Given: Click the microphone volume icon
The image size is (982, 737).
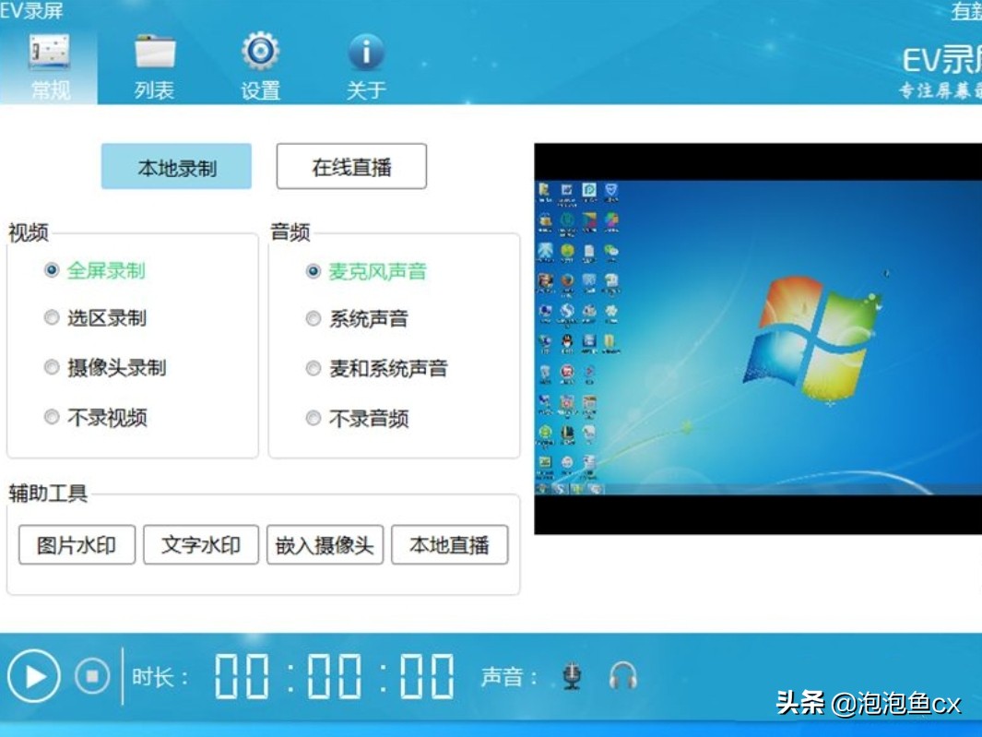Looking at the screenshot, I should tap(572, 676).
